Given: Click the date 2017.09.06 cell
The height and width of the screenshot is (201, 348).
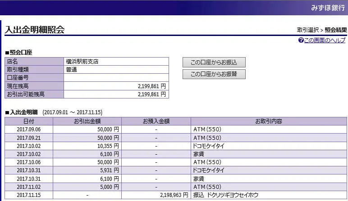Looking at the screenshot, I should (29, 130).
